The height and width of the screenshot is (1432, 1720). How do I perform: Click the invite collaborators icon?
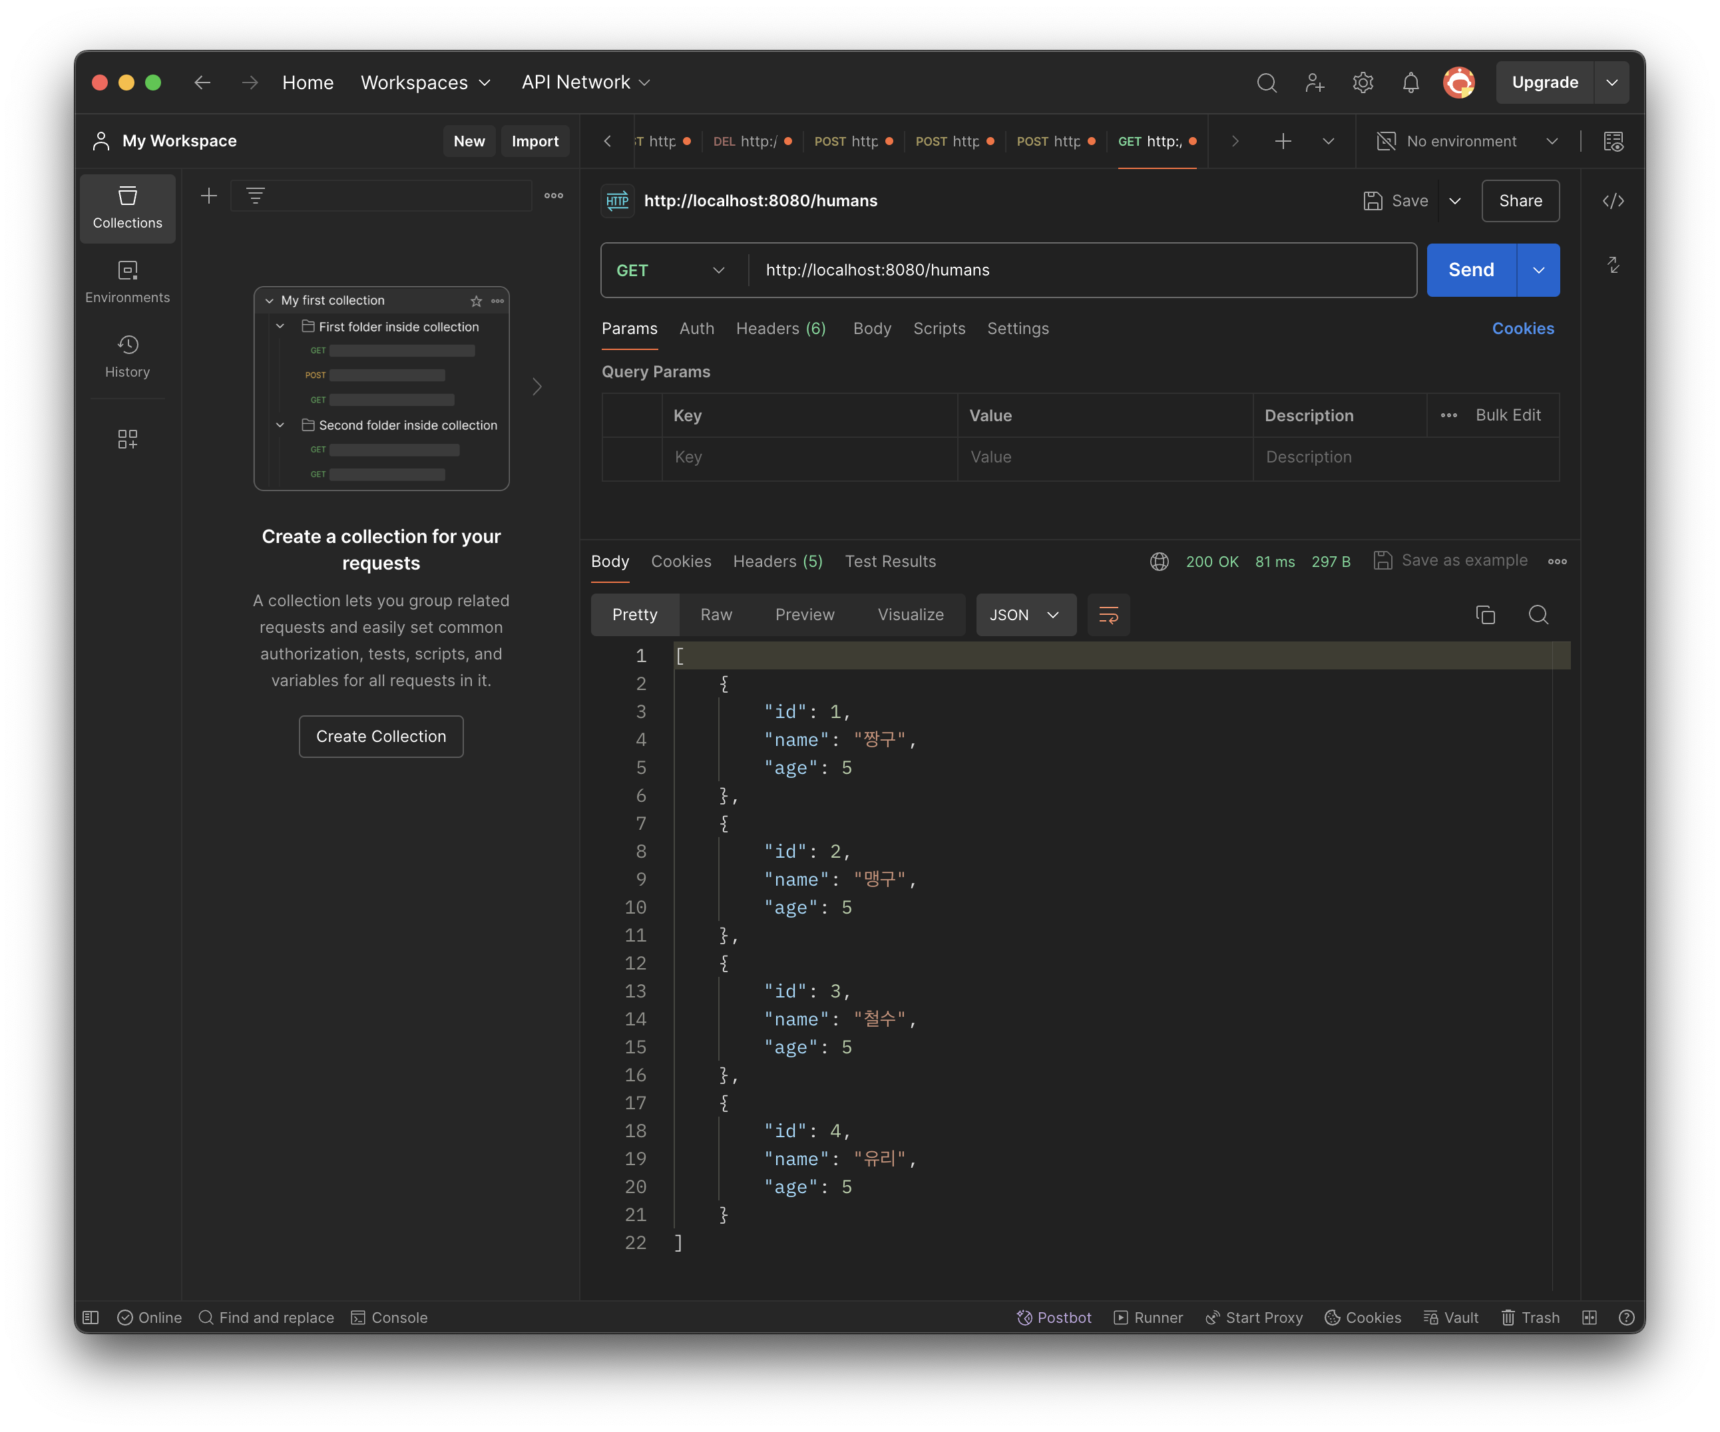tap(1315, 83)
